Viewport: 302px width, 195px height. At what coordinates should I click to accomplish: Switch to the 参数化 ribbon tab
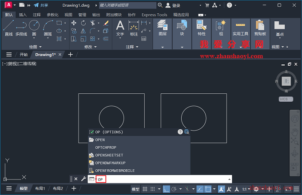pyautogui.click(x=52, y=15)
